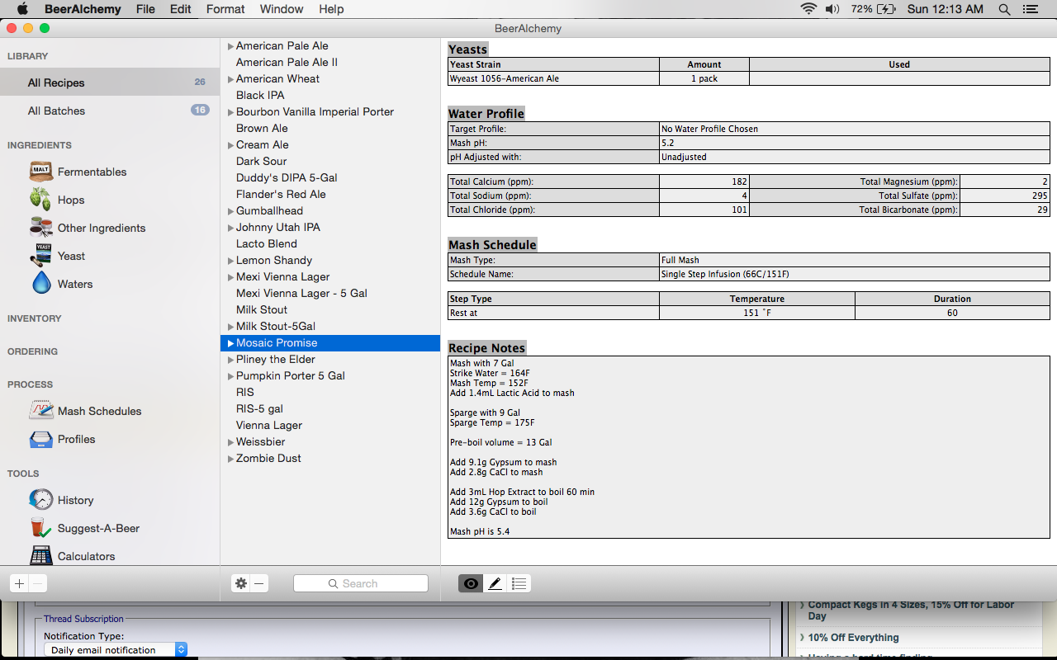Expand the Zombie Dust recipe

point(230,459)
